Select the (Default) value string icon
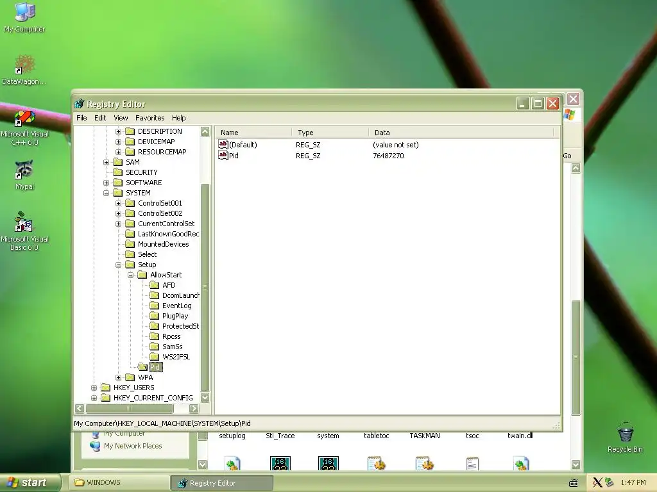This screenshot has width=657, height=492. click(223, 144)
